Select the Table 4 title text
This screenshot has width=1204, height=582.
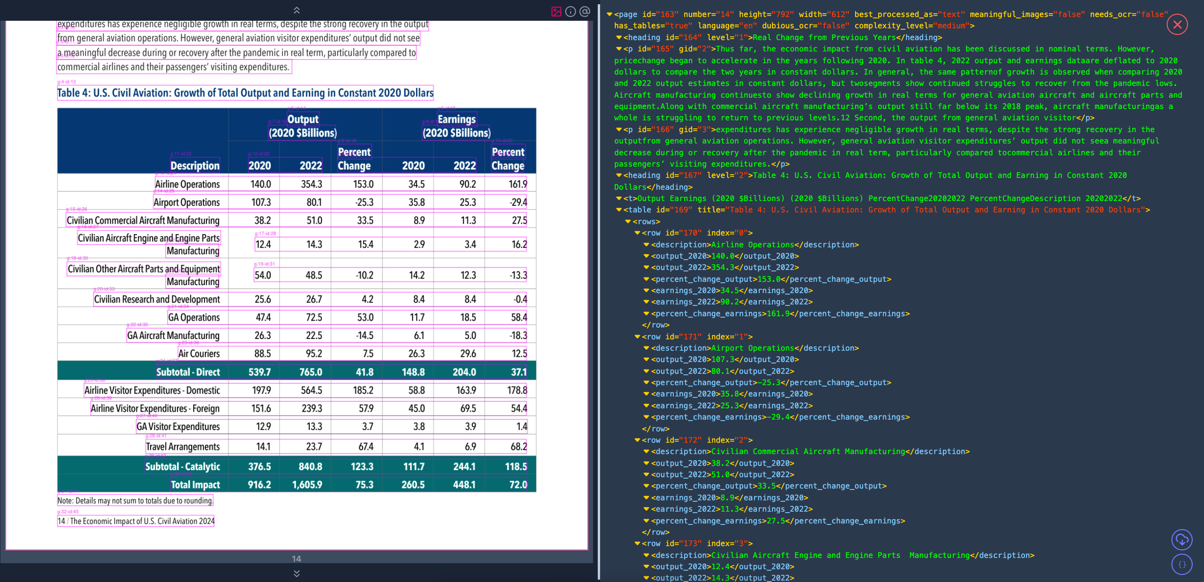pos(245,93)
